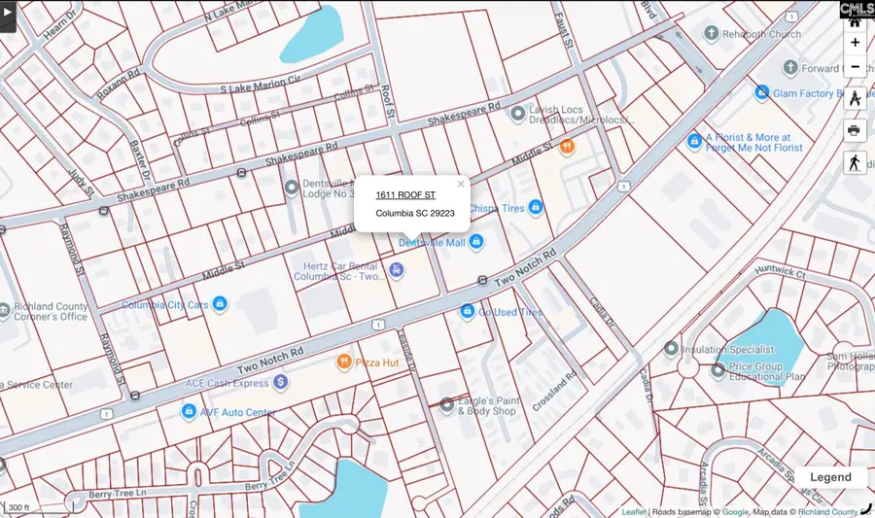Close the 1611 Roof St popup
Screen dimensions: 875x518
click(x=461, y=183)
